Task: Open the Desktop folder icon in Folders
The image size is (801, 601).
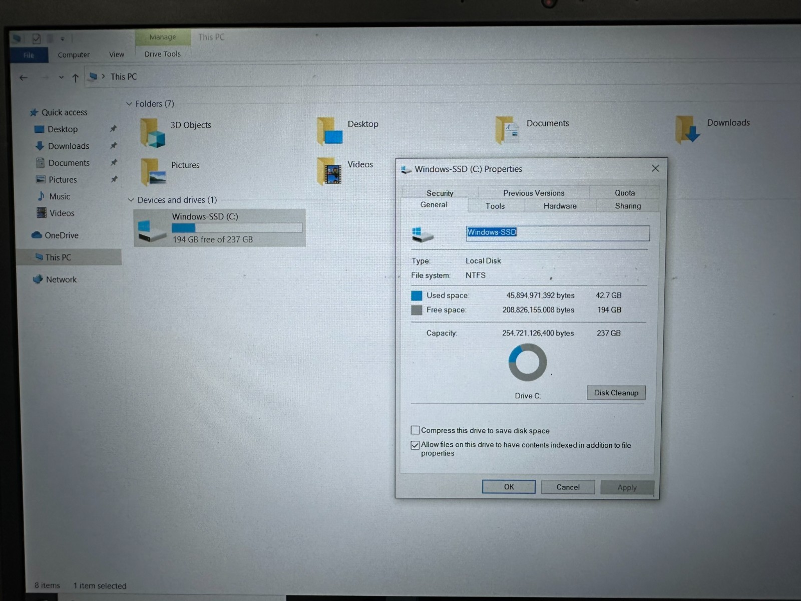Action: coord(330,131)
